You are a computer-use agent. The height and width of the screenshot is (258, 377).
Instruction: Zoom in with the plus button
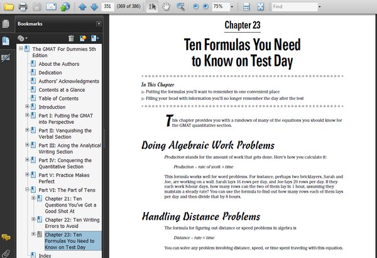tap(205, 6)
